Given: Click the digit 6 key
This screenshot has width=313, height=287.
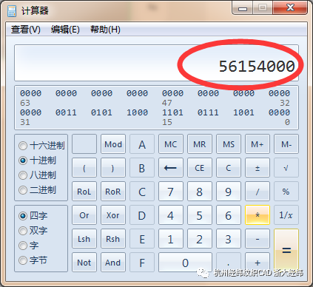Looking at the screenshot, I should [229, 215].
